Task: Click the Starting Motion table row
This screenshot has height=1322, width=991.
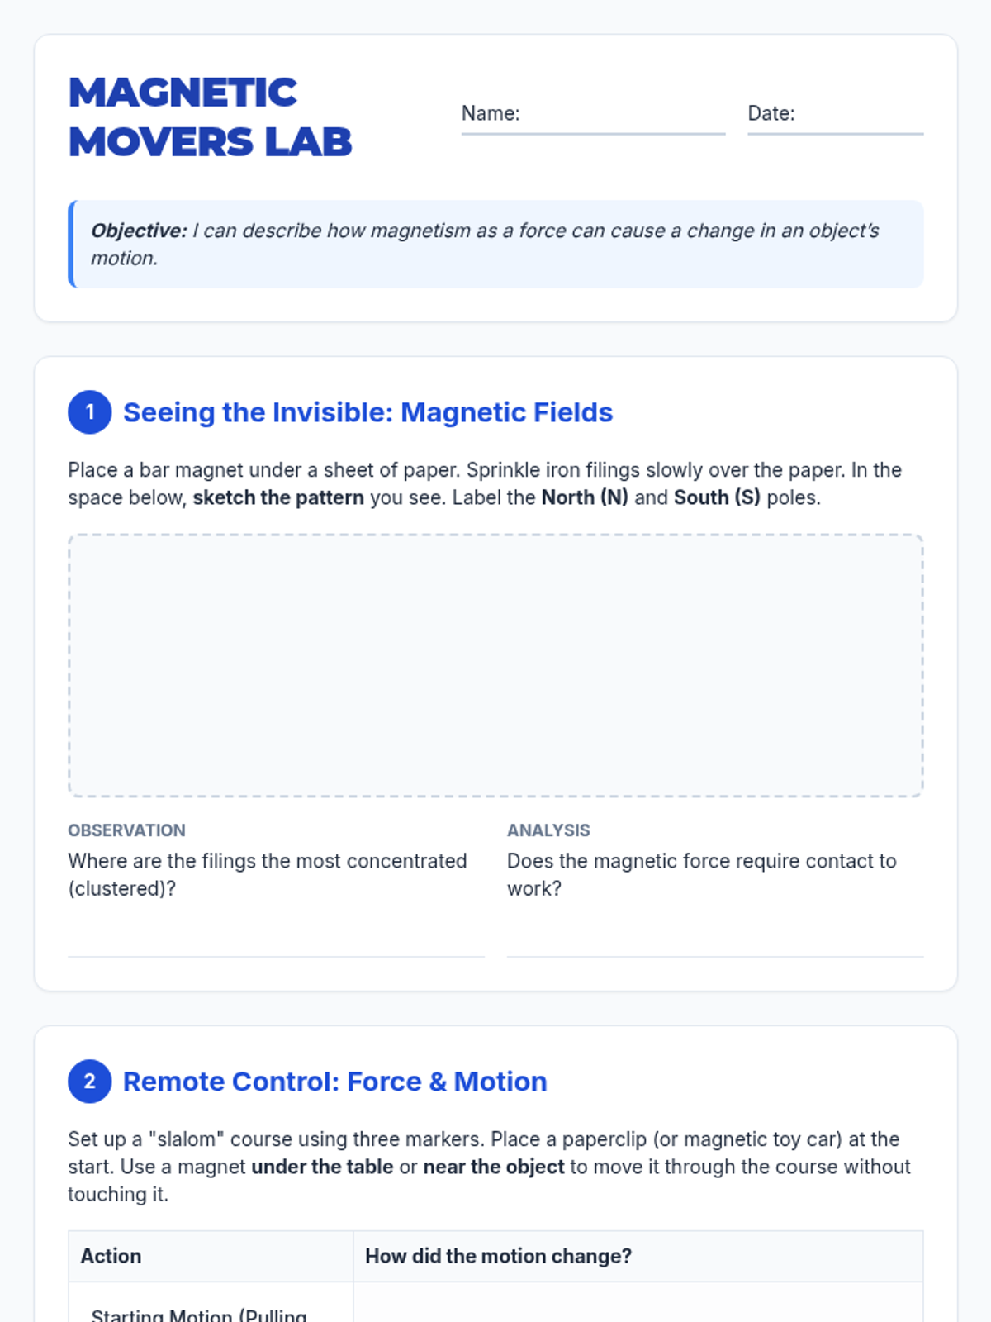Action: (495, 1303)
